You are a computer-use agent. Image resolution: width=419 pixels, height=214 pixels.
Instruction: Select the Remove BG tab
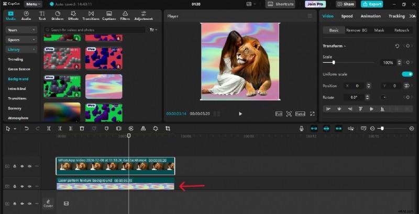pos(357,30)
